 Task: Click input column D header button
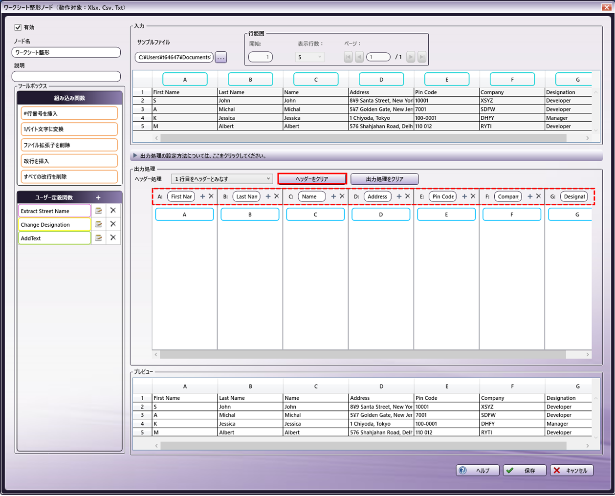pyautogui.click(x=381, y=79)
